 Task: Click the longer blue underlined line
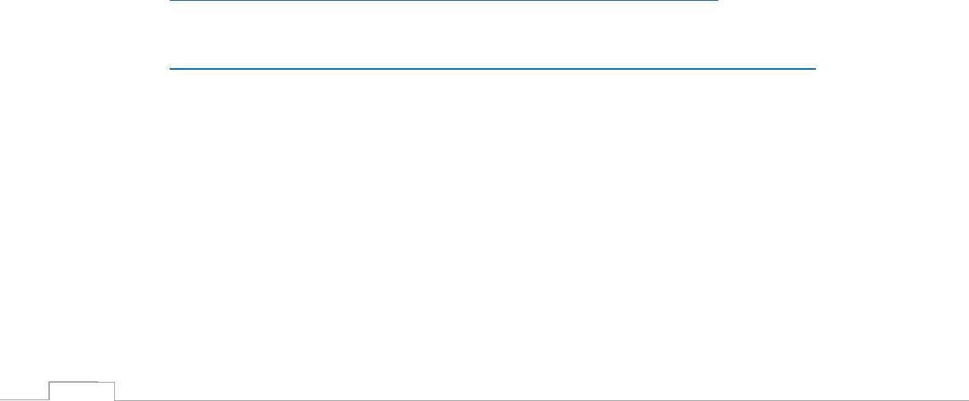point(492,69)
